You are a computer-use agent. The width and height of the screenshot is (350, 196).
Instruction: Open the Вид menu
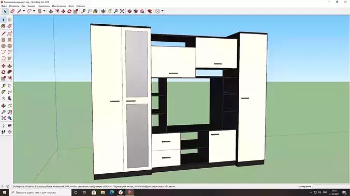(x=23, y=6)
